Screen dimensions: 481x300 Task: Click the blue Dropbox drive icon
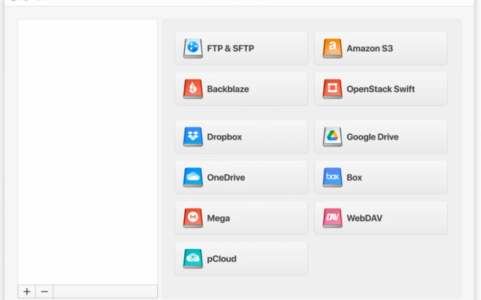click(193, 136)
